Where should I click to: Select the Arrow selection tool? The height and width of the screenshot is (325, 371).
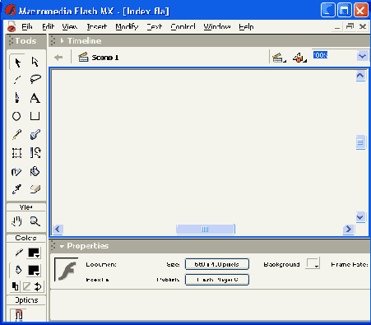pos(17,63)
